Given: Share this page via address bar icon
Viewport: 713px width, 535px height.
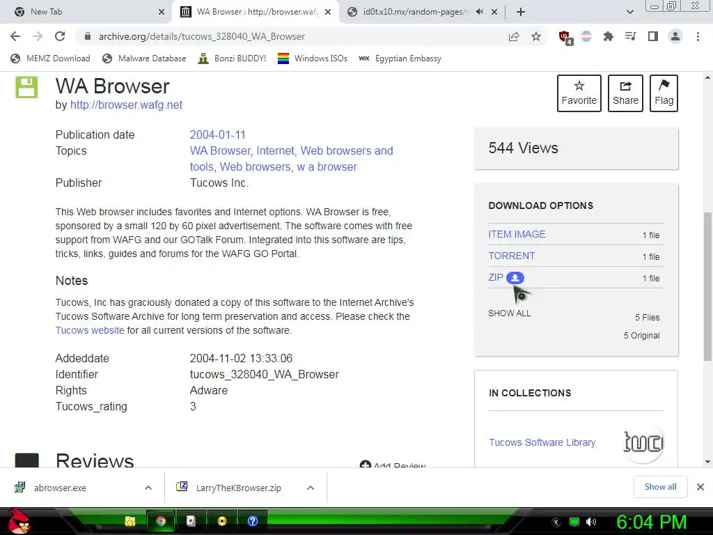Looking at the screenshot, I should click(514, 36).
